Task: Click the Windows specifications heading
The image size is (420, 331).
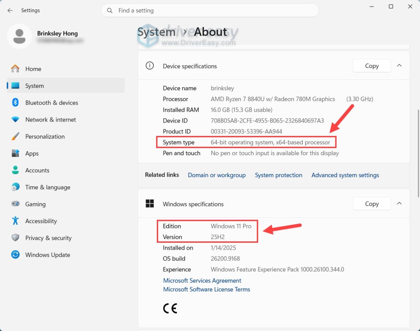Action: click(193, 204)
